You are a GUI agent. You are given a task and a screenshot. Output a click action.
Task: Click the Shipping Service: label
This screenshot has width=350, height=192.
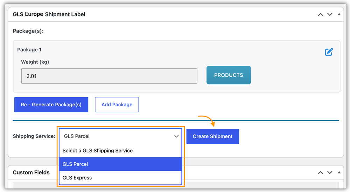click(x=34, y=136)
